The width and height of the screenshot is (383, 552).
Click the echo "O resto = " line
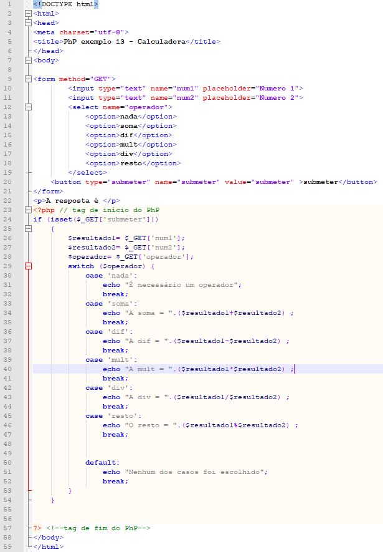point(201,425)
